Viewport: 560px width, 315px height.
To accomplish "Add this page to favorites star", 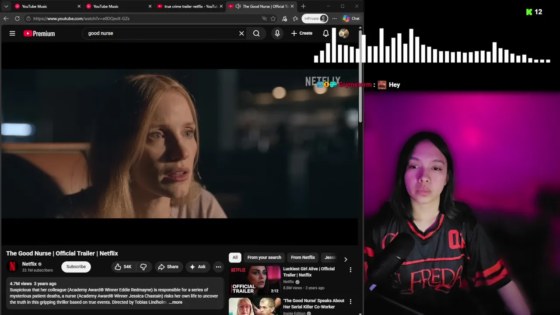I will pos(273,18).
